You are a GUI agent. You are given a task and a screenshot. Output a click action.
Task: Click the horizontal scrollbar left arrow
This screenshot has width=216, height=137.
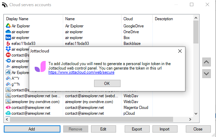pyautogui.click(x=7, y=119)
